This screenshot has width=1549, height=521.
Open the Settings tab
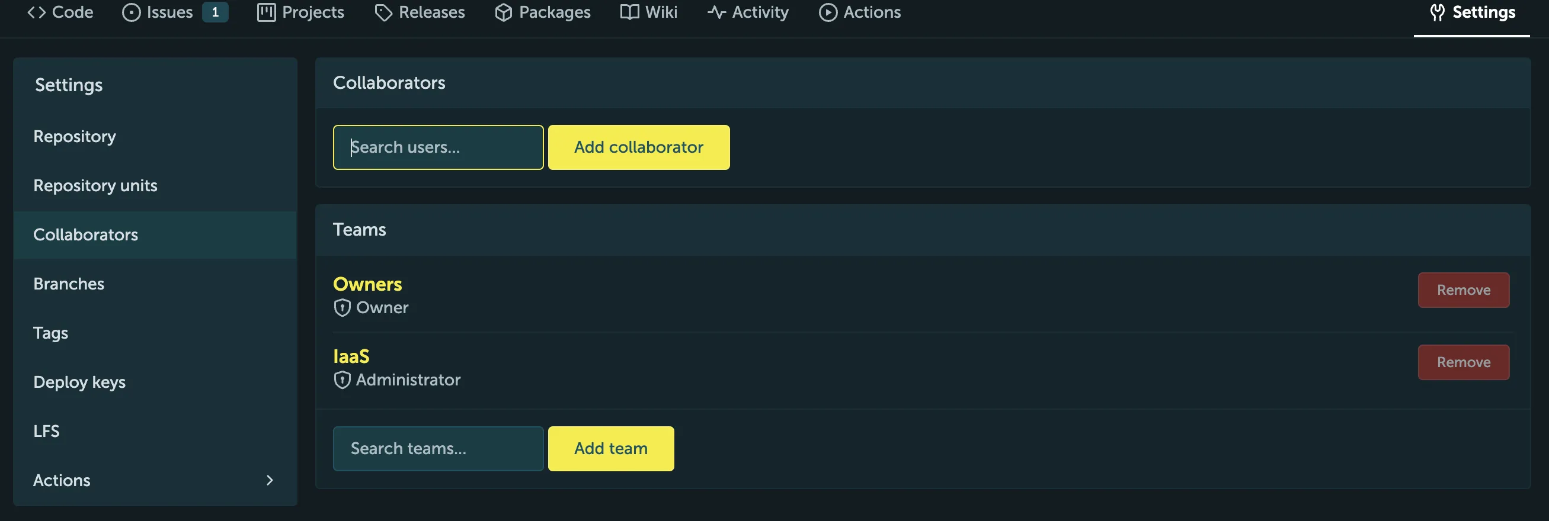1472,12
